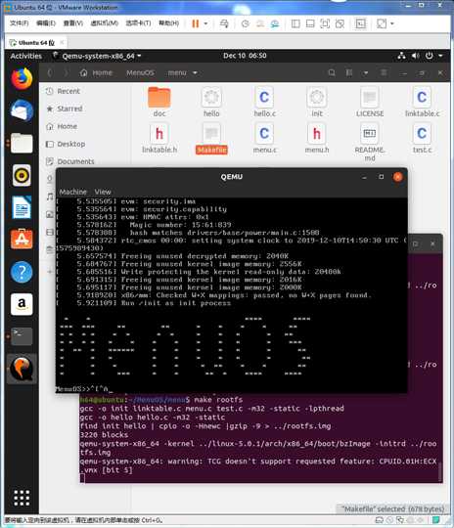Select the menu.h header file
The width and height of the screenshot is (454, 528).
(317, 139)
